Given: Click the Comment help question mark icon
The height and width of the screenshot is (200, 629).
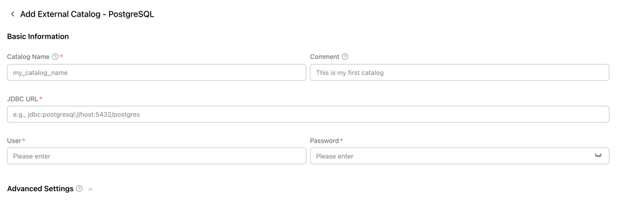Looking at the screenshot, I should point(345,57).
